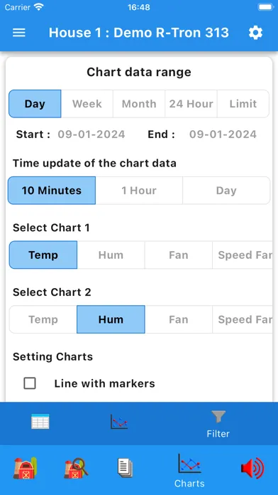Select Month data range segment
Image resolution: width=278 pixels, height=495 pixels.
click(139, 104)
